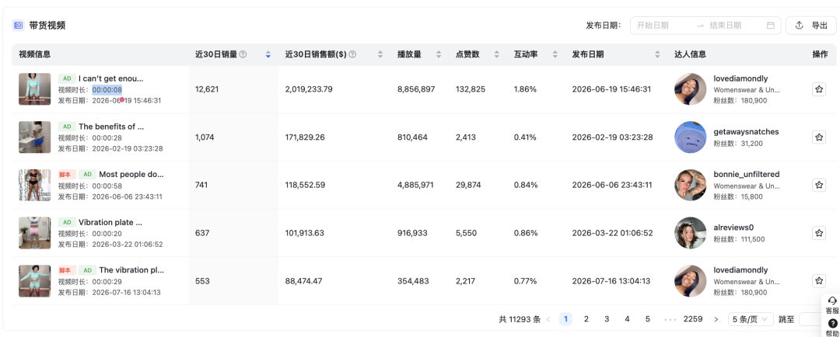Open creator name bonnie_unfiltered
The image size is (840, 337).
click(x=747, y=175)
